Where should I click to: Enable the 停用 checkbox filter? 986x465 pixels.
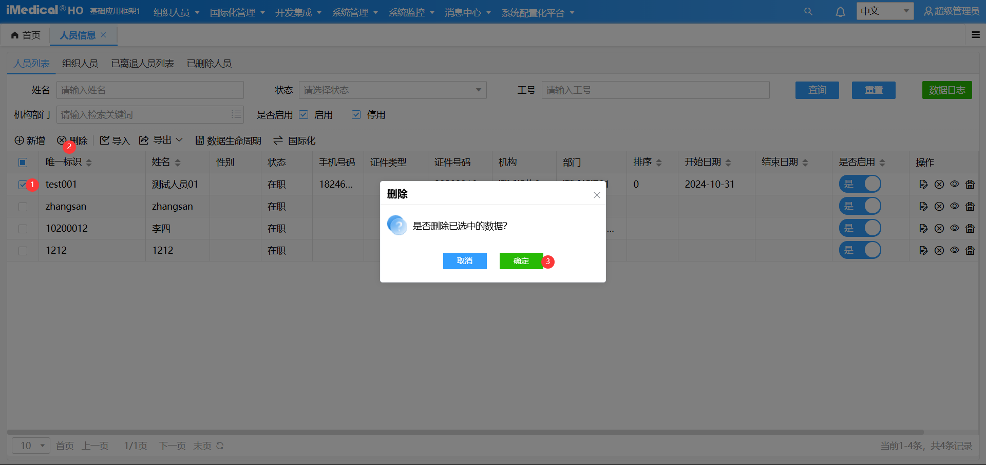pos(356,114)
